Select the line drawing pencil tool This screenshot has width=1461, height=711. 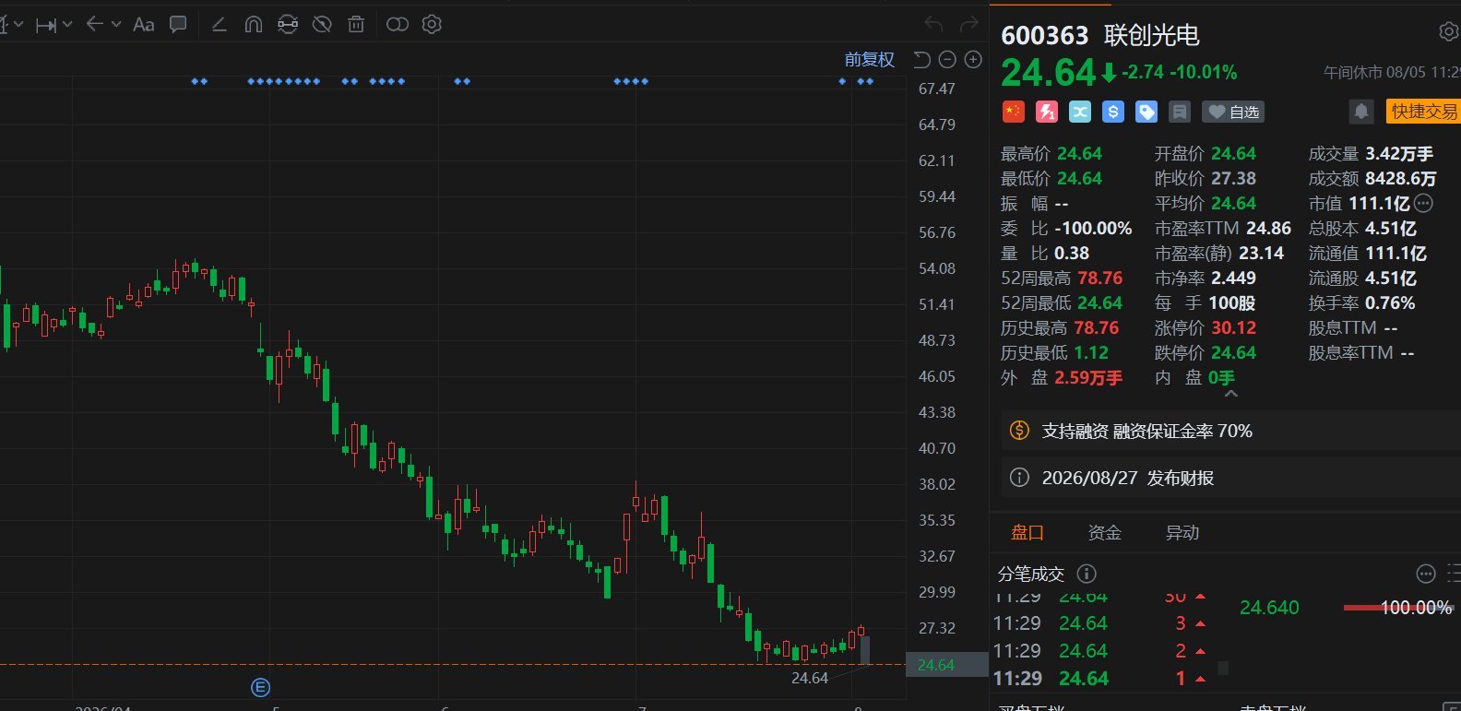pos(220,25)
